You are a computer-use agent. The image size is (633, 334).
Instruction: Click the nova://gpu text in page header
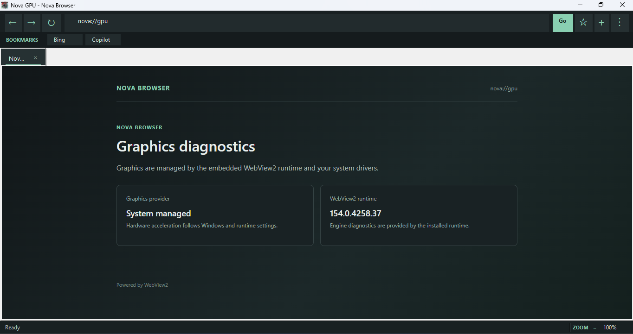pos(504,88)
